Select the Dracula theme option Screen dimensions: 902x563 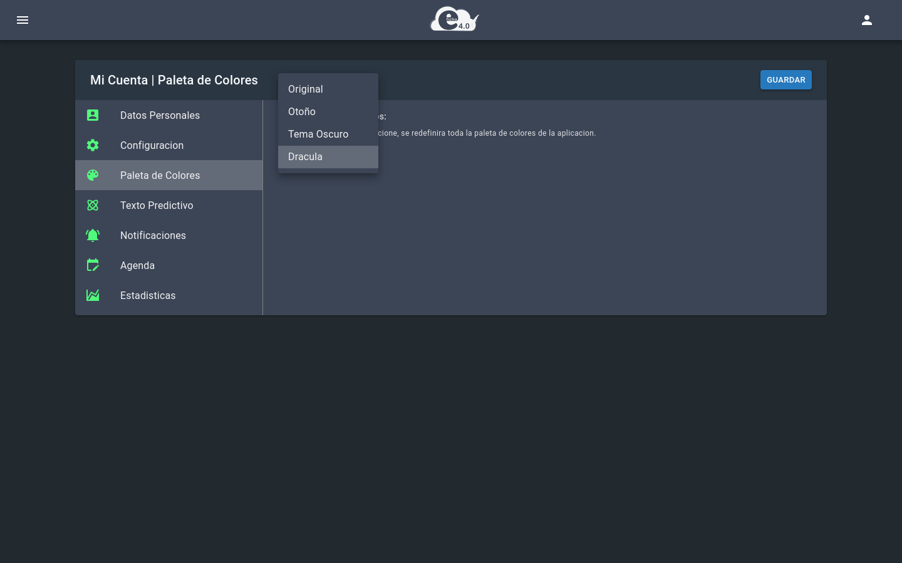(305, 156)
